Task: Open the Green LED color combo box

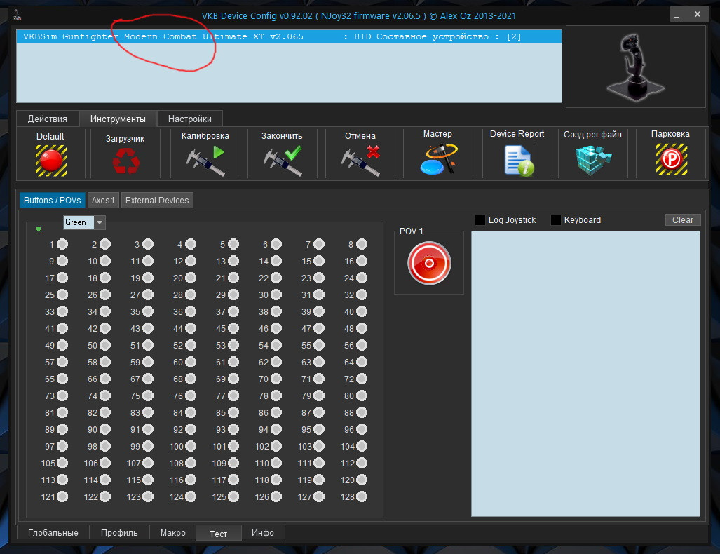Action: tap(85, 222)
